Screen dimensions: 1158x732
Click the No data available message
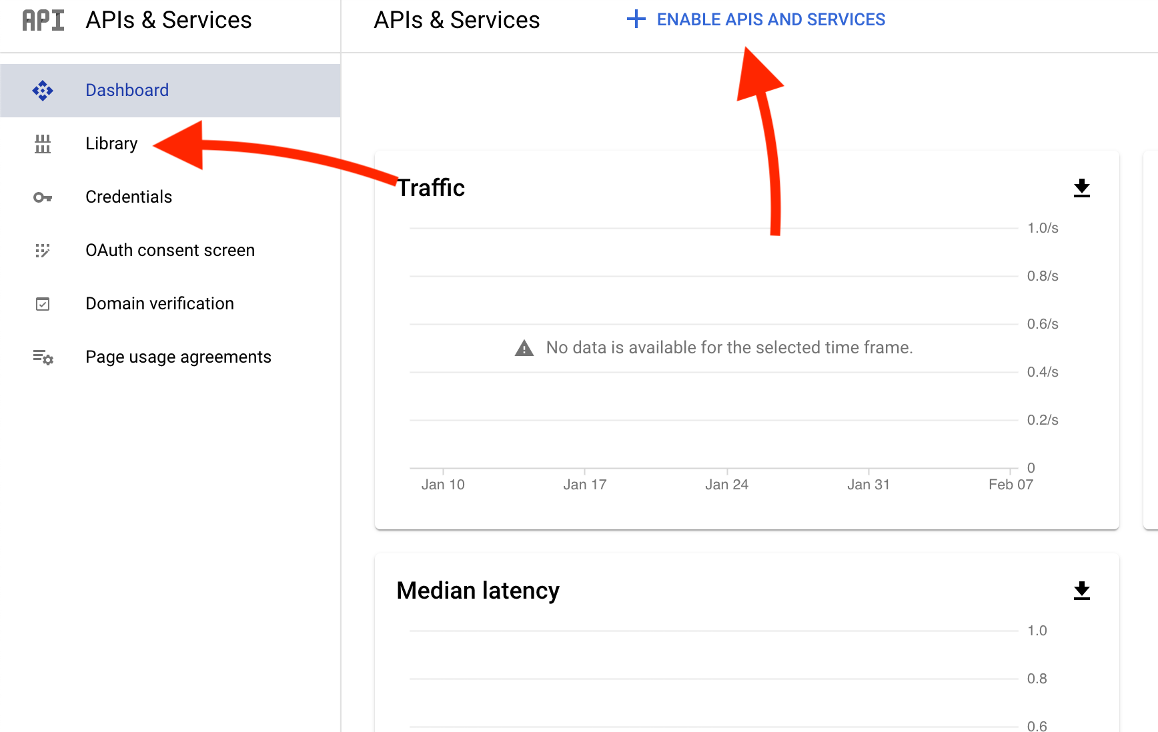click(x=730, y=347)
